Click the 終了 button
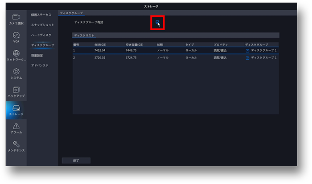The height and width of the screenshot is (184, 312). tap(76, 160)
